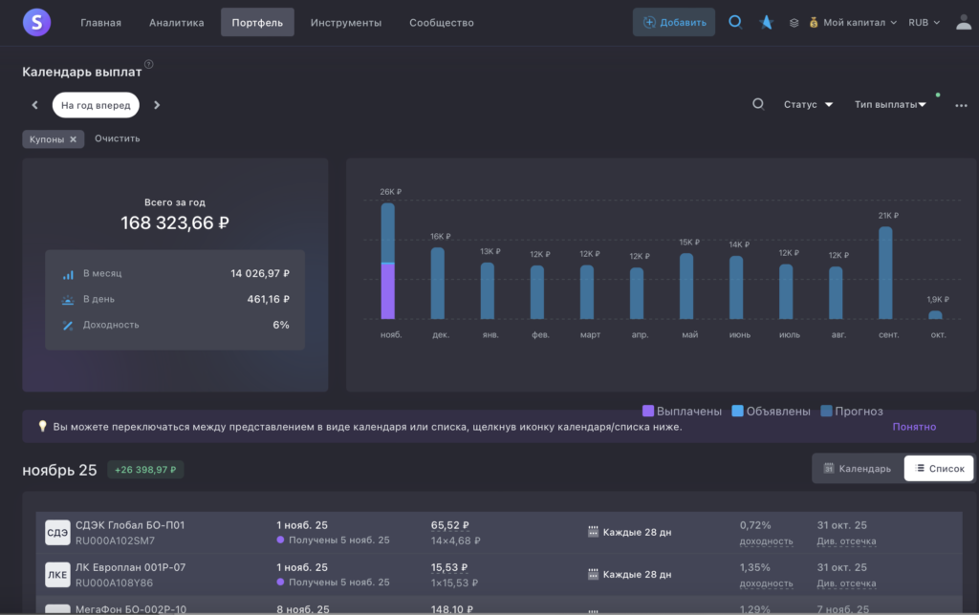This screenshot has height=615, width=979.
Task: Open the user profile avatar
Action: coord(964,23)
